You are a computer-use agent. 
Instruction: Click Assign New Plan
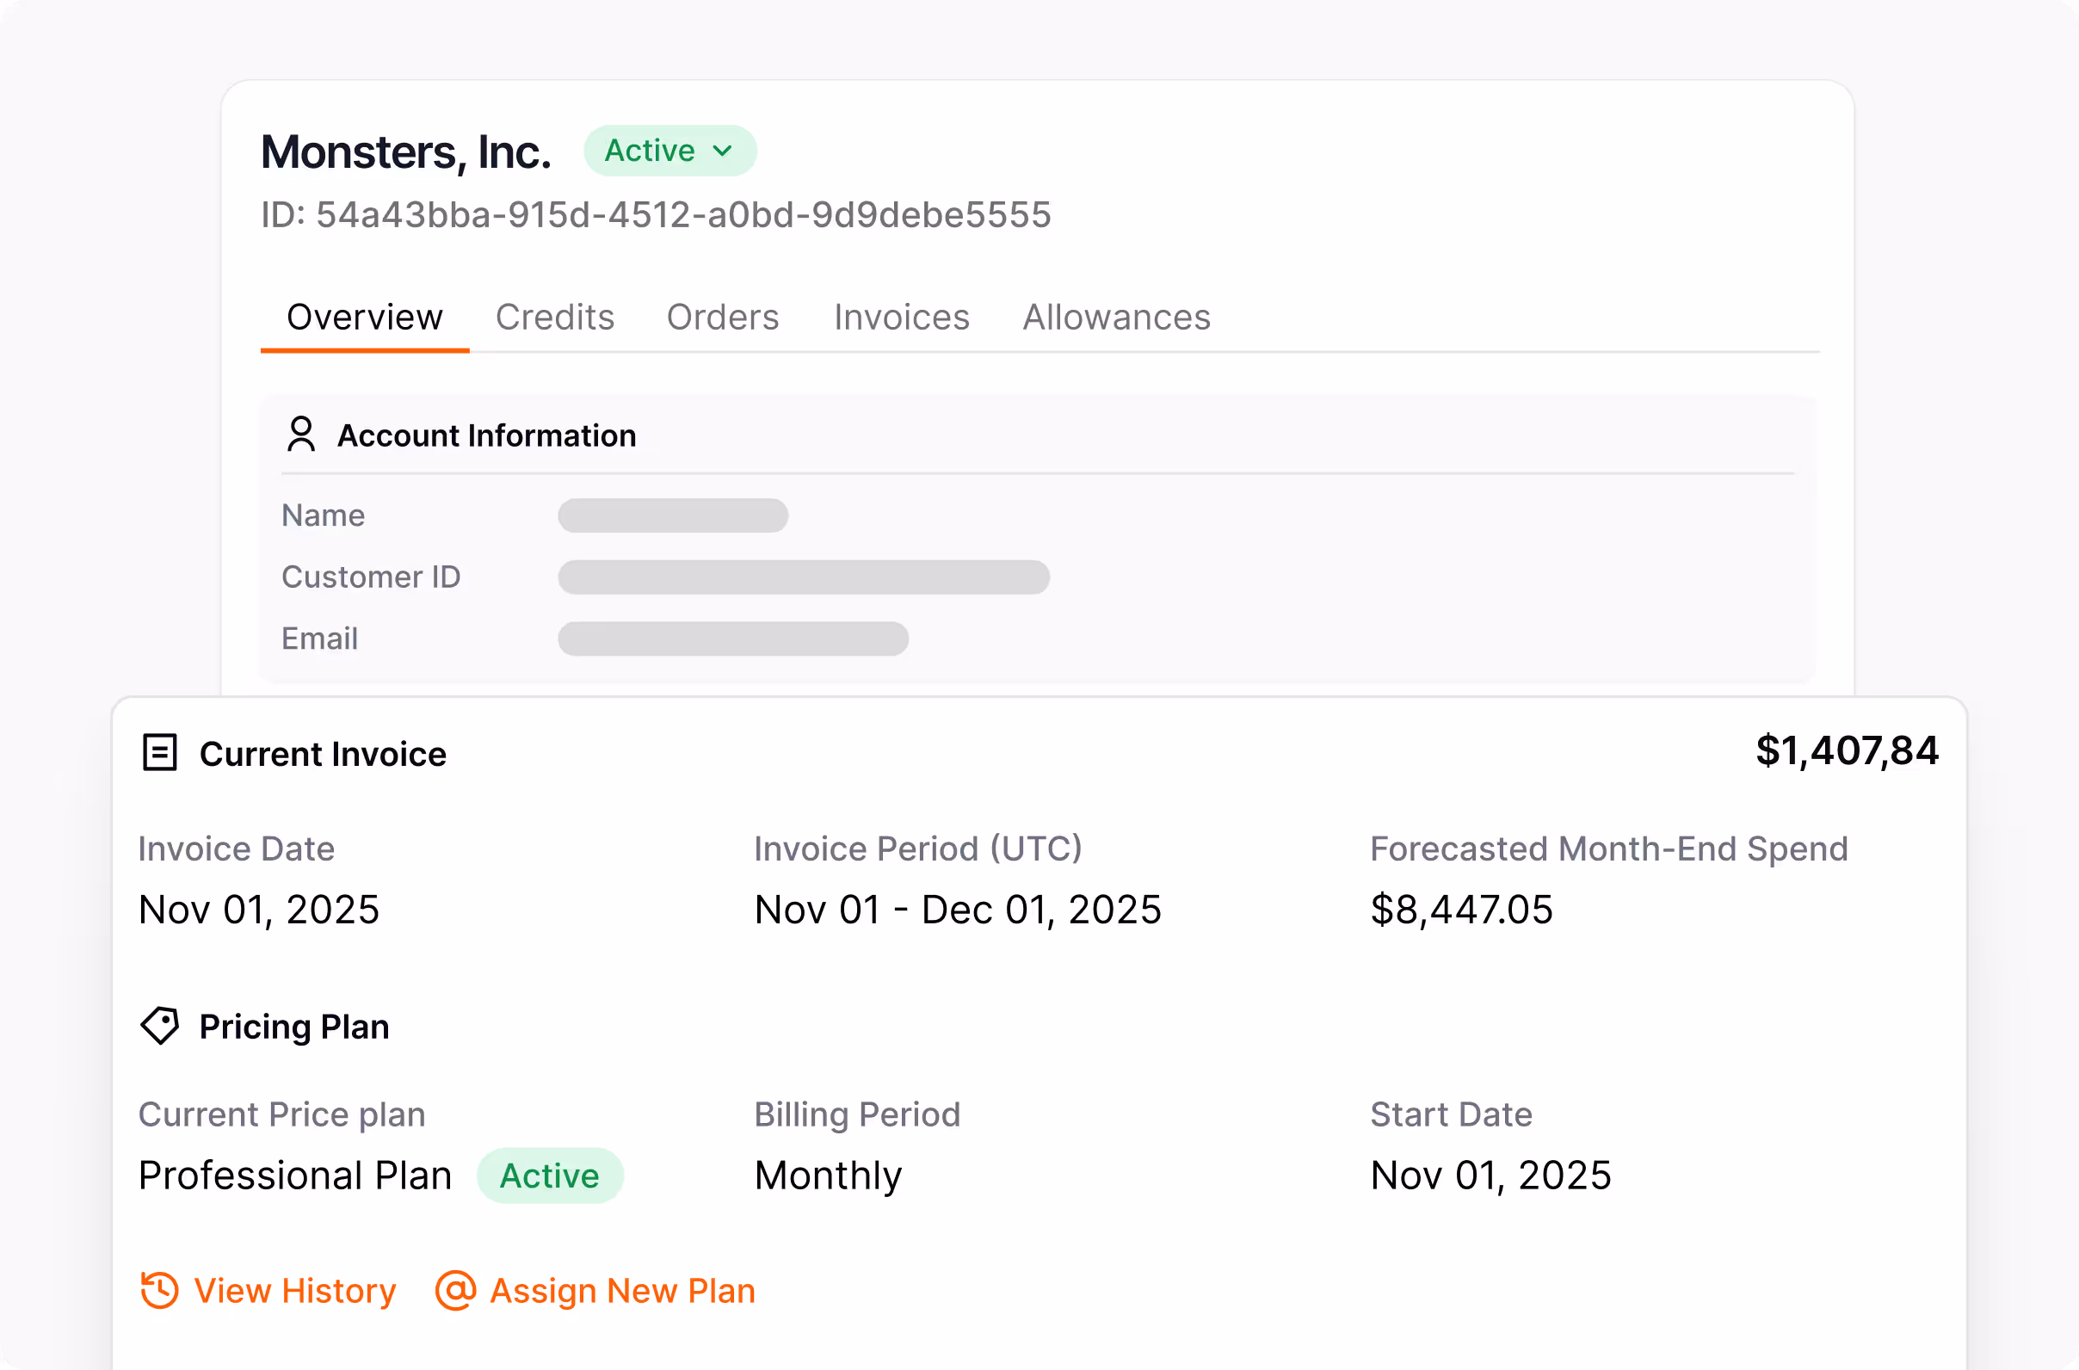tap(621, 1291)
